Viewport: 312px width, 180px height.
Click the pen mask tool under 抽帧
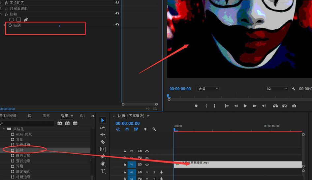pyautogui.click(x=26, y=20)
